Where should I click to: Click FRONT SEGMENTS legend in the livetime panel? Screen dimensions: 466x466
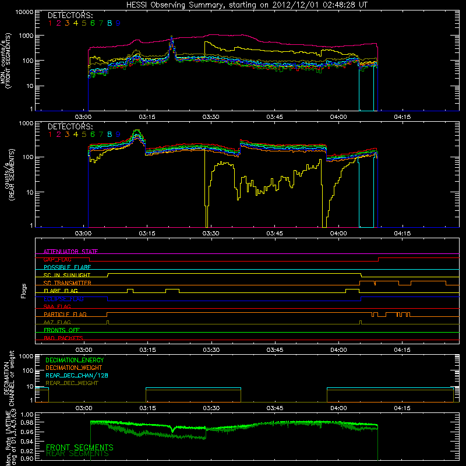80,447
